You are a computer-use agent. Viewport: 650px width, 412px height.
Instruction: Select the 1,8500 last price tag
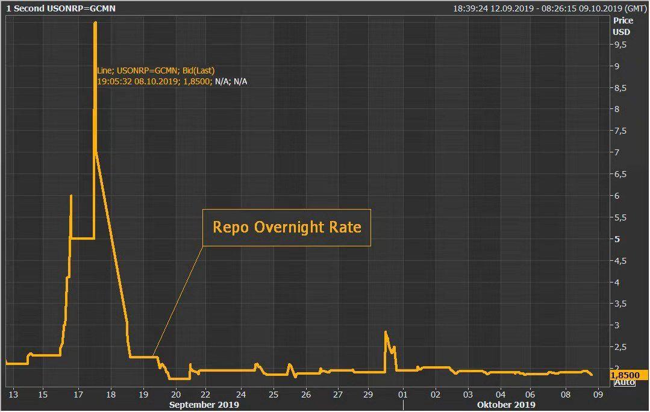point(630,375)
